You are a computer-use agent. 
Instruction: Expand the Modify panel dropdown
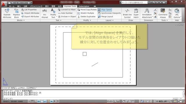87,20
